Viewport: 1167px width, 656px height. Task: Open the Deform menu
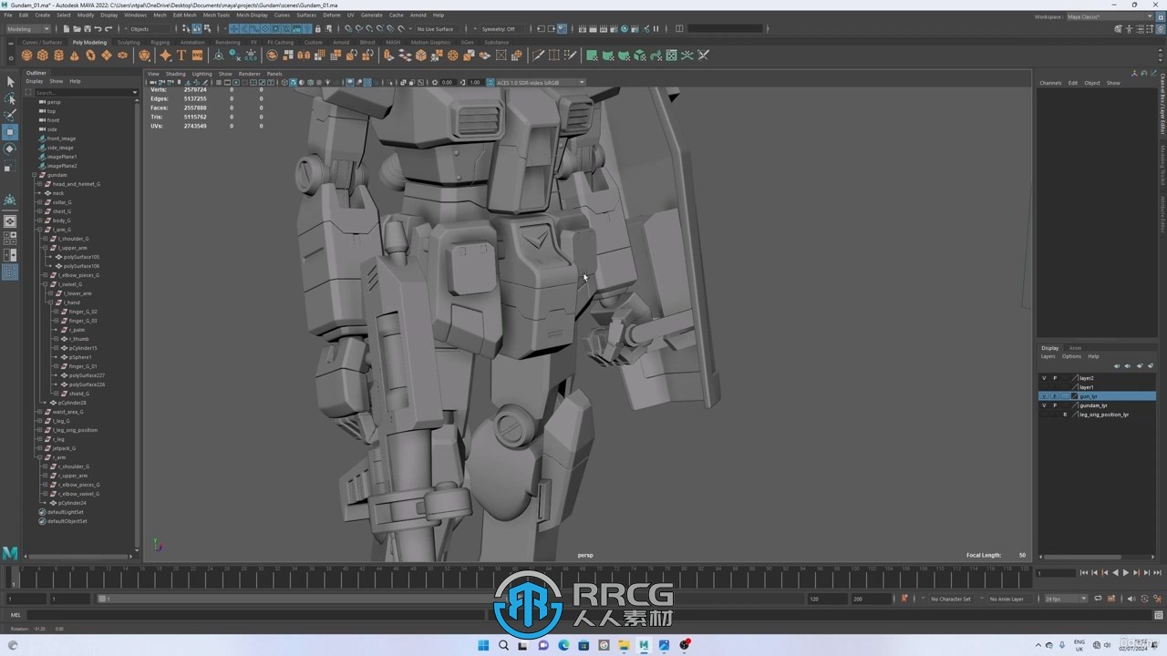point(331,15)
